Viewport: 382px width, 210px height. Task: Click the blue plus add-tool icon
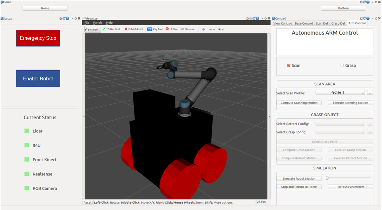[x=203, y=29]
